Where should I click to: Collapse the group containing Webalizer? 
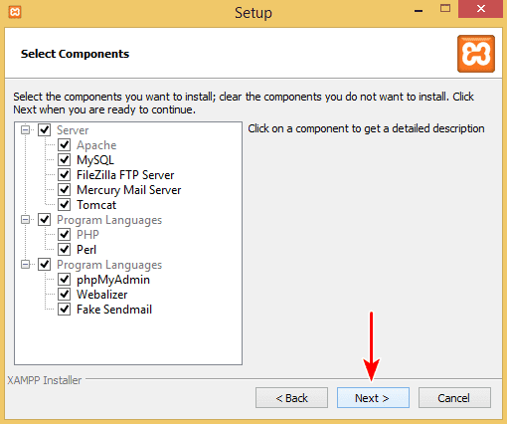[x=25, y=264]
